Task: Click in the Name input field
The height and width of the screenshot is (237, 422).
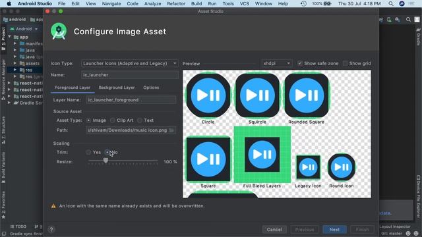Action: click(129, 75)
